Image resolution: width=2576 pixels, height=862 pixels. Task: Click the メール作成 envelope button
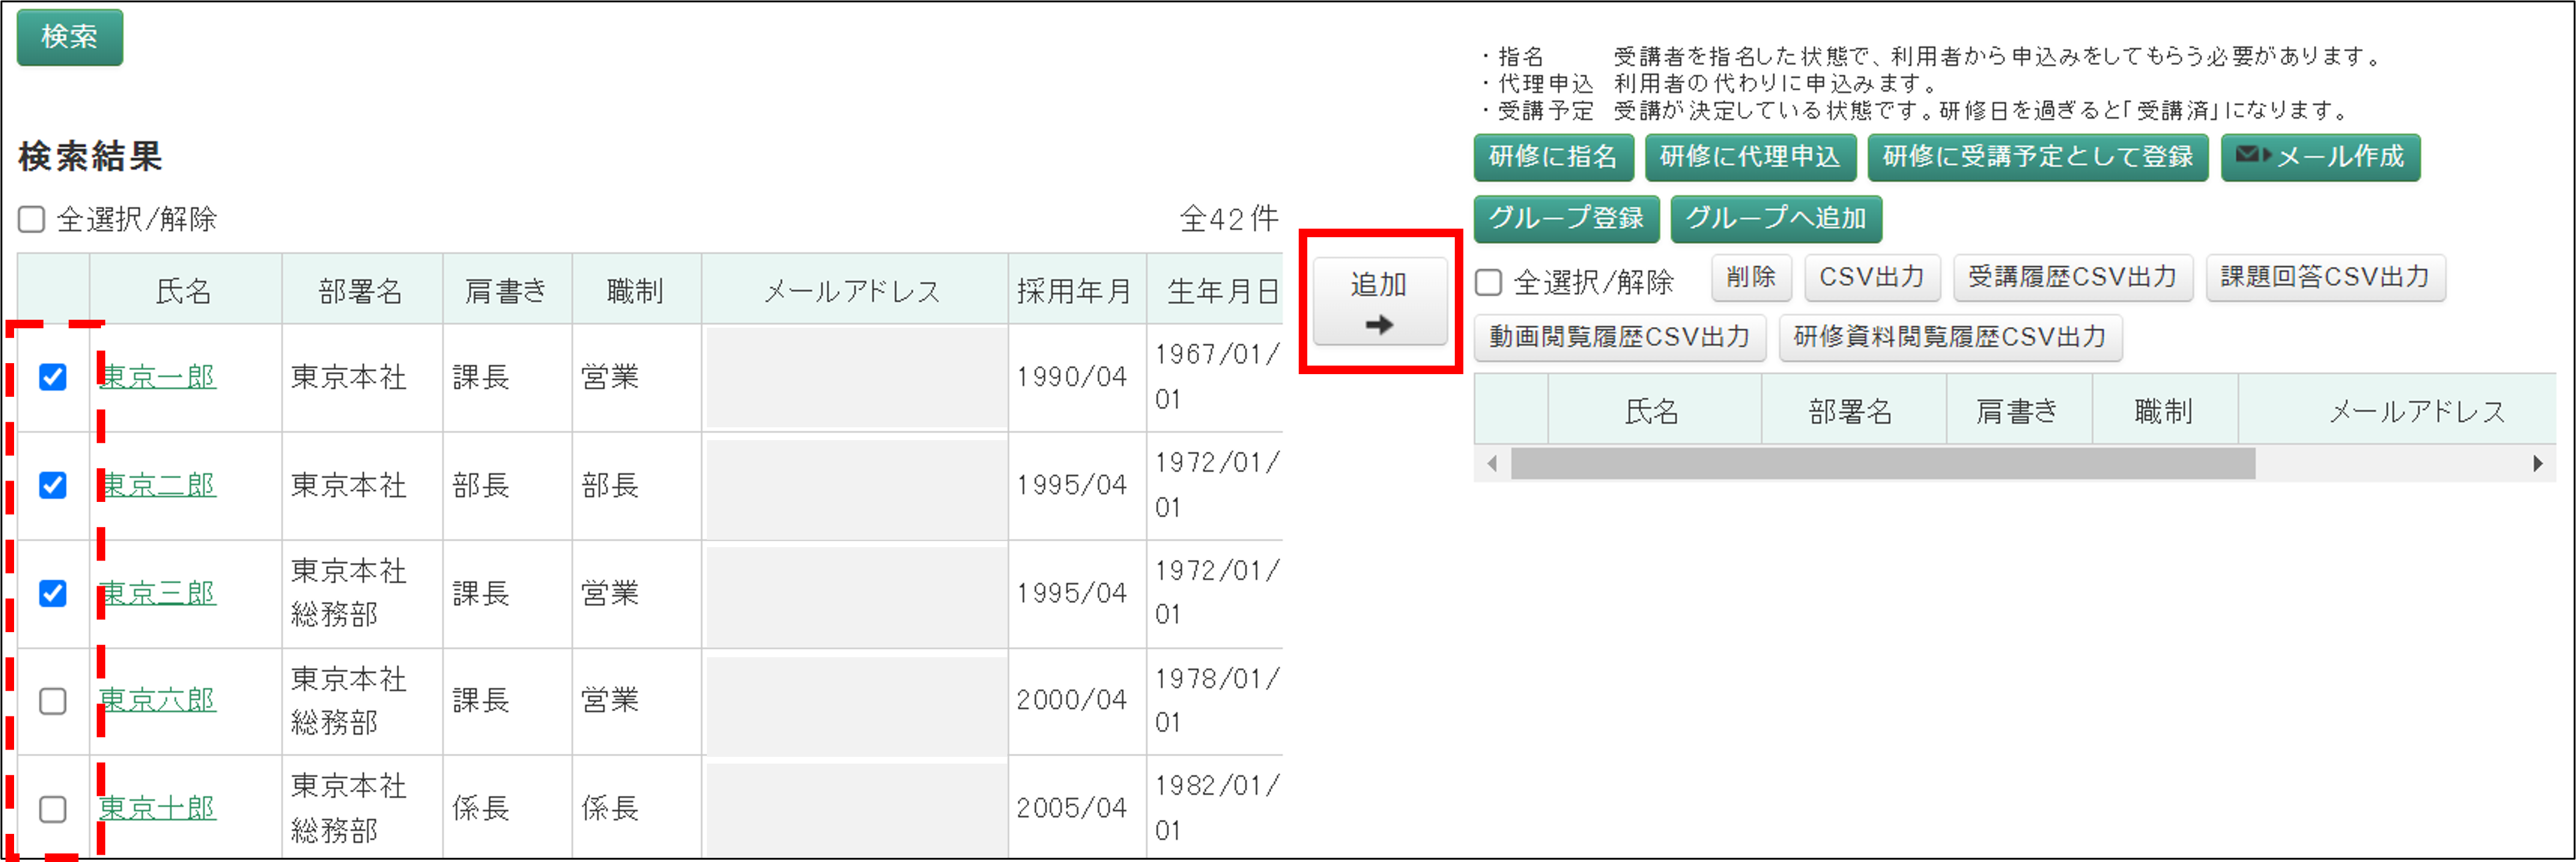coord(2320,157)
